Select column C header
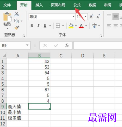The width and height of the screenshot is (122, 127). click(x=61, y=56)
